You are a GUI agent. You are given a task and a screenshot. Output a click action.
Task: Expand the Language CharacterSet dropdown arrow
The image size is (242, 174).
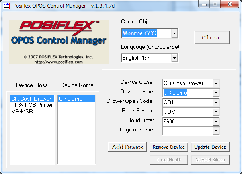[x=174, y=58]
